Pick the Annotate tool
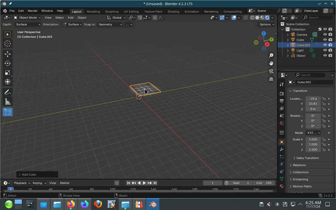The image size is (336, 210). pyautogui.click(x=7, y=92)
